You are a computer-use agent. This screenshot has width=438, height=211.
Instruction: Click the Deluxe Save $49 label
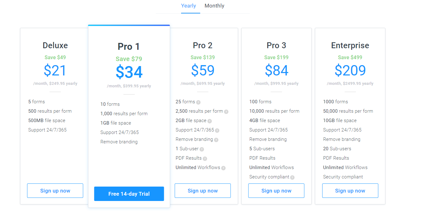[55, 57]
